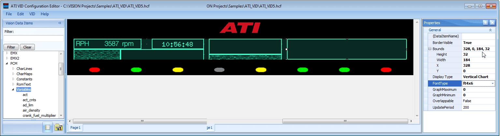Edit the Width value 184
This screenshot has height=136, width=501.
[479, 60]
